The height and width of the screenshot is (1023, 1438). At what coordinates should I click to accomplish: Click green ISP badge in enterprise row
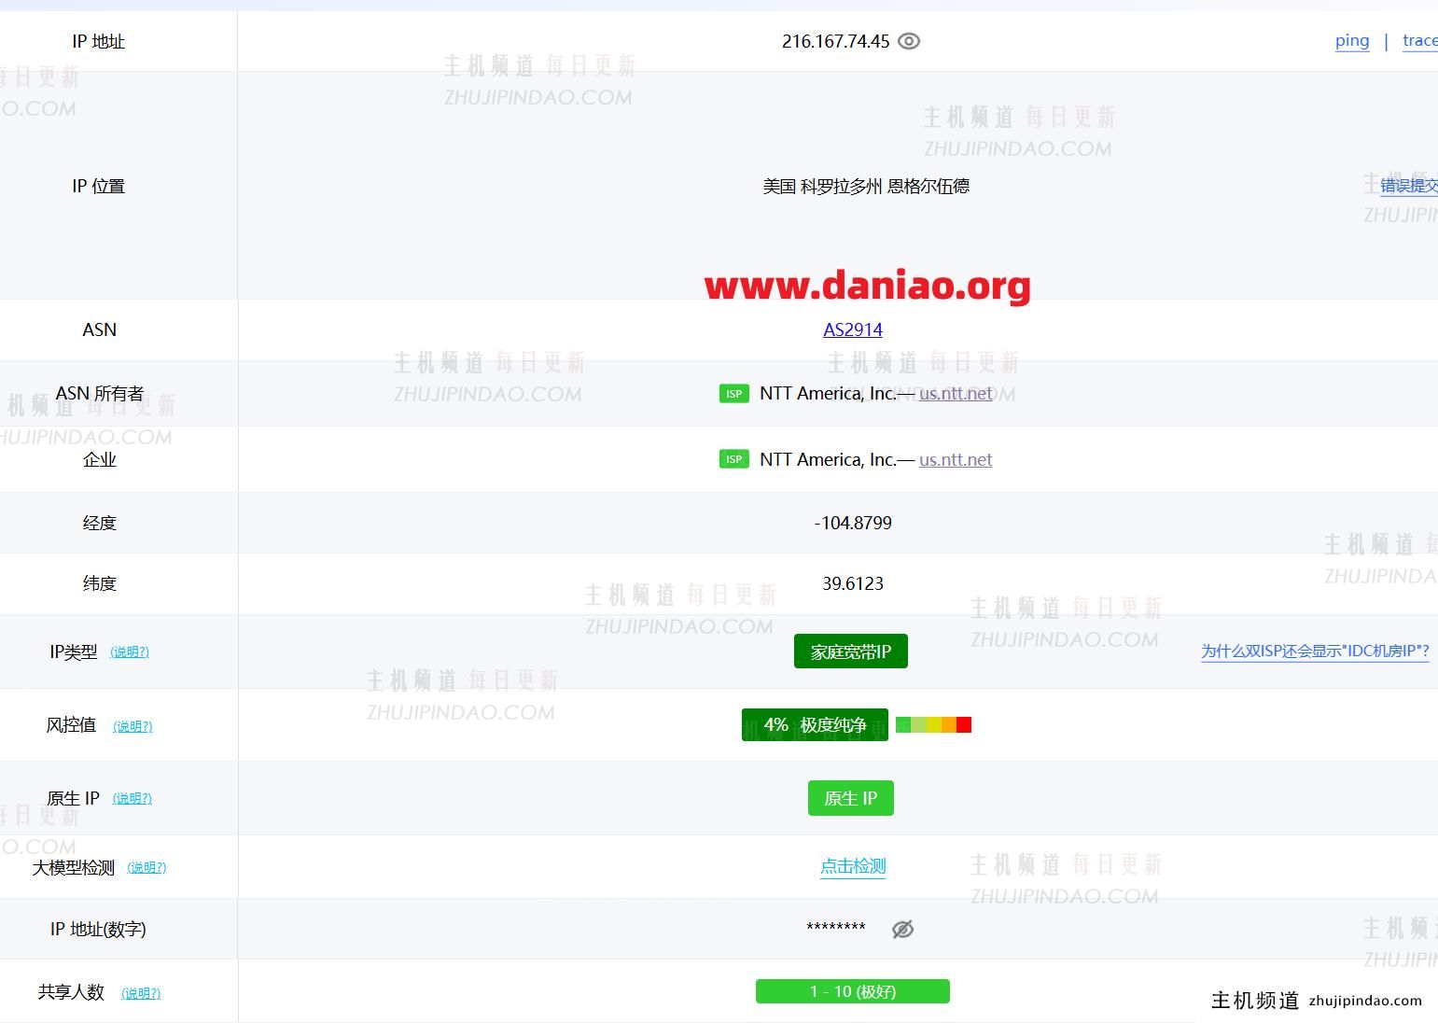click(733, 459)
